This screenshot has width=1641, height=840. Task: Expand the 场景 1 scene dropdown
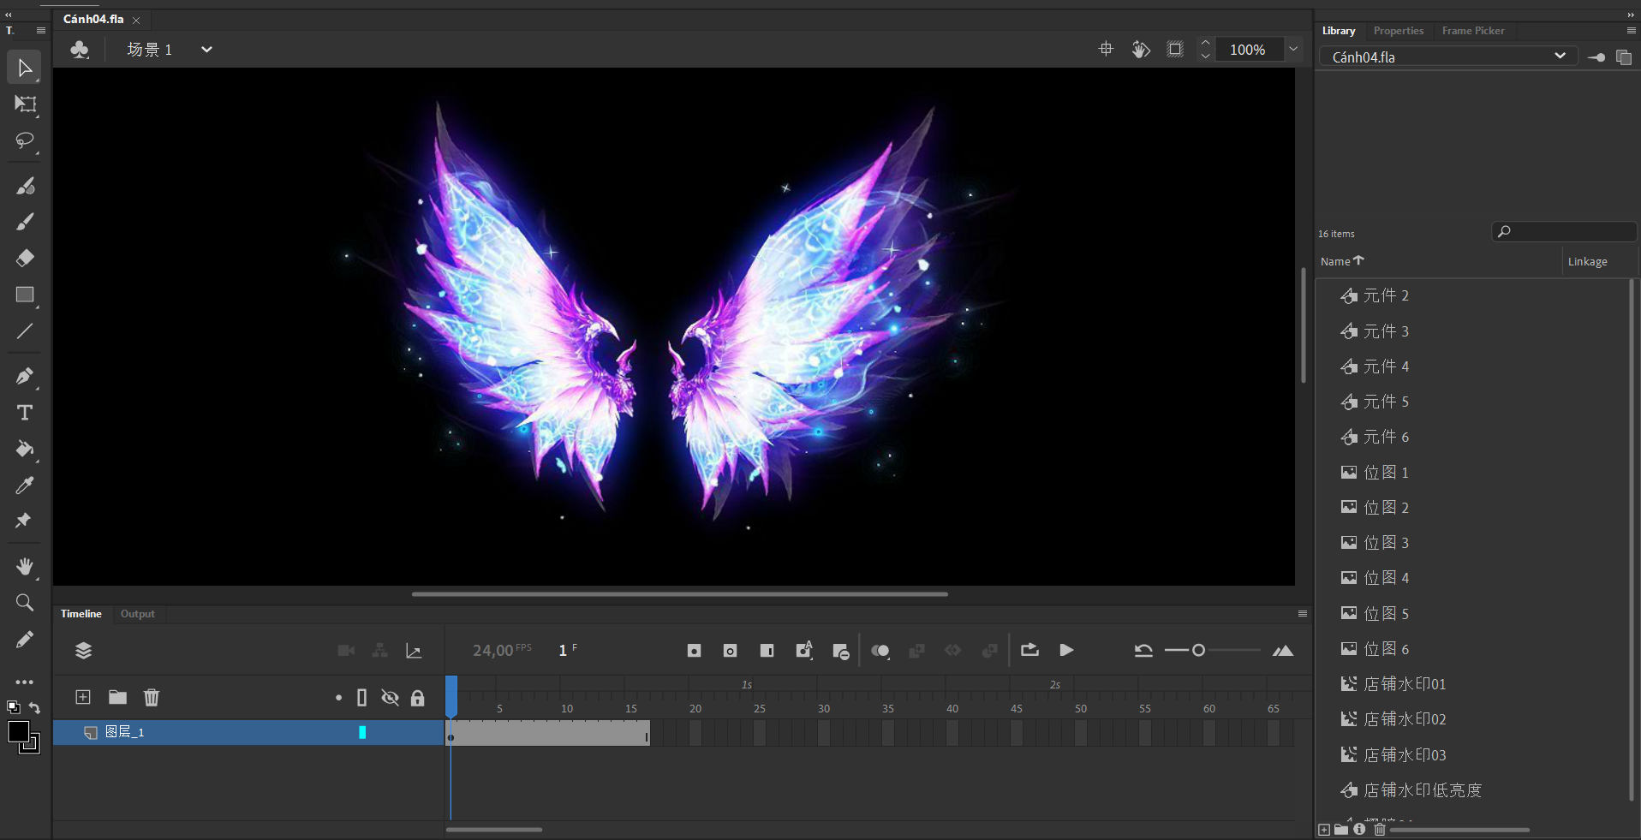[x=206, y=50]
